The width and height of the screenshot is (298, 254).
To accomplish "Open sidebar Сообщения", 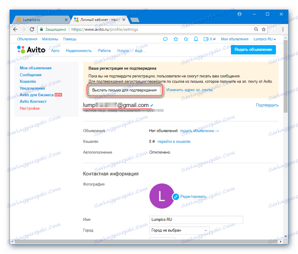I will [31, 75].
